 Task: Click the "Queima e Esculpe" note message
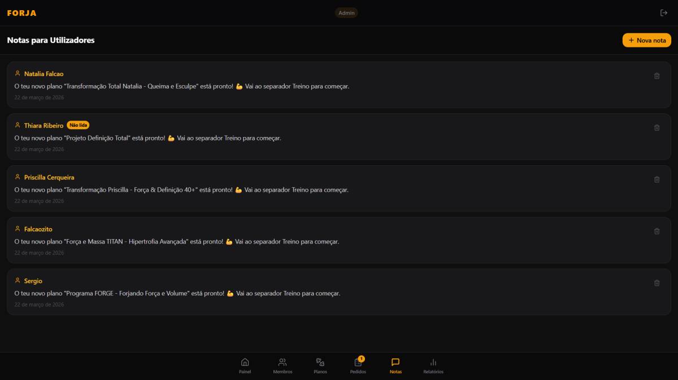pyautogui.click(x=182, y=86)
